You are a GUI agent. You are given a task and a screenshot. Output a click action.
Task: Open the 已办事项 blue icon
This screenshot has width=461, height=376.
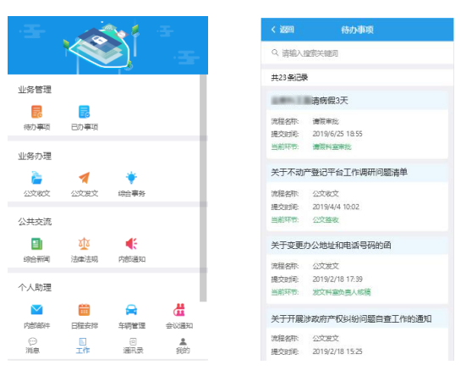tap(84, 112)
